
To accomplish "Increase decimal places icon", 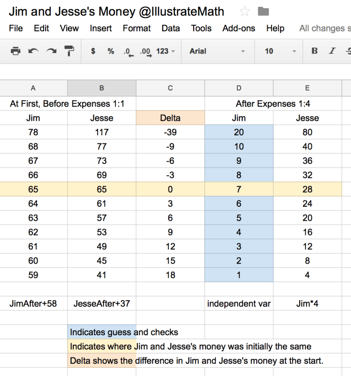I will 145,52.
